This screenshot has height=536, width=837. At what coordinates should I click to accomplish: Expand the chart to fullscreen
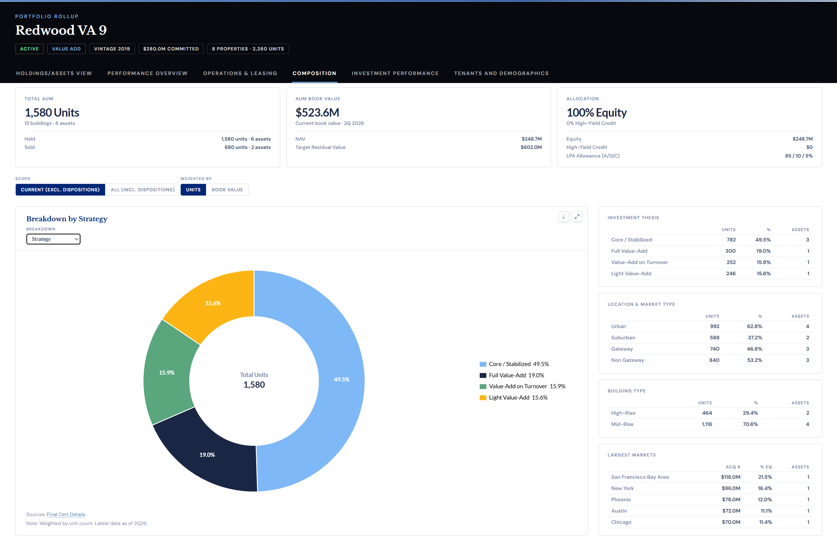point(577,217)
